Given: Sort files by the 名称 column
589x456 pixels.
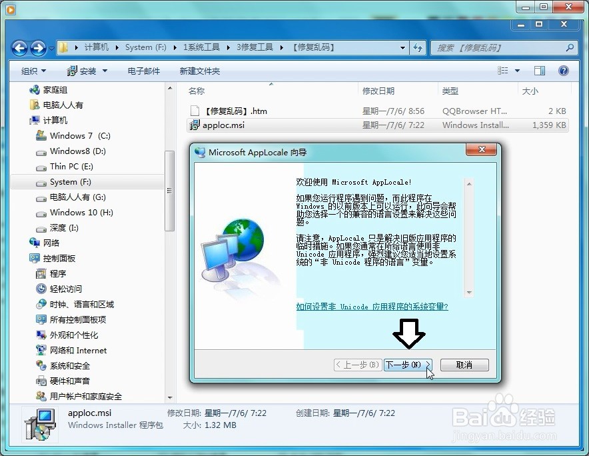Looking at the screenshot, I should 197,91.
